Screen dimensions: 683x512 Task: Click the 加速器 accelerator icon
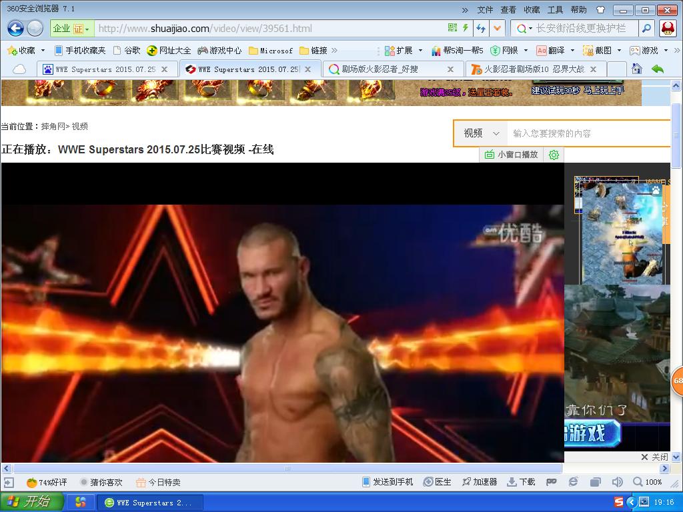(480, 481)
